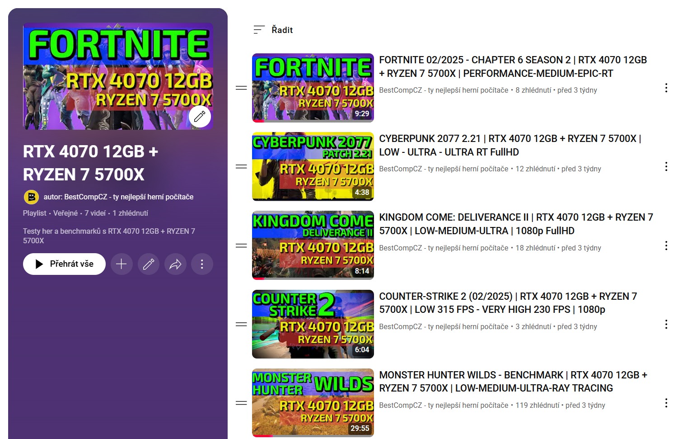Grab the reorder handle for Cyberpunk 2077 video
This screenshot has height=439, width=687.
click(241, 166)
